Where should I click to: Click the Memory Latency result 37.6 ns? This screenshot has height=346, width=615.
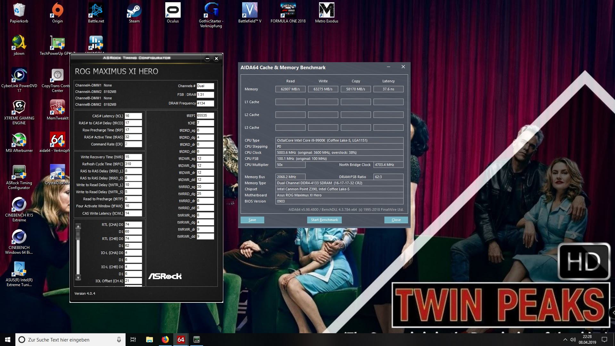[388, 89]
